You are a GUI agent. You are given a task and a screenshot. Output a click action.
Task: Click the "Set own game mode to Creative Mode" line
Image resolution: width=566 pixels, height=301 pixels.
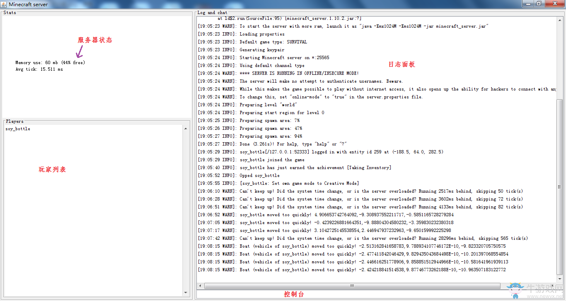coord(278,184)
